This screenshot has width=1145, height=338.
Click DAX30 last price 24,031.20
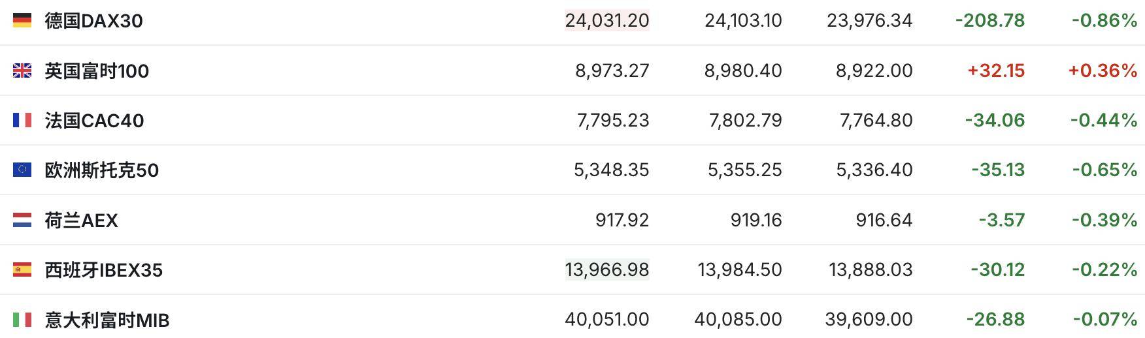607,20
